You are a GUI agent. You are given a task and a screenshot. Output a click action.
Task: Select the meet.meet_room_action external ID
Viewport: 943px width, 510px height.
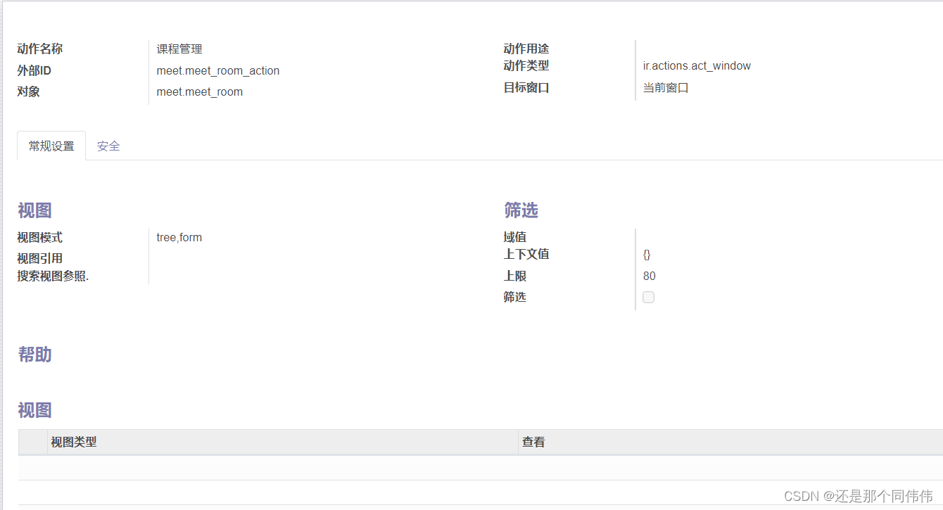[217, 70]
